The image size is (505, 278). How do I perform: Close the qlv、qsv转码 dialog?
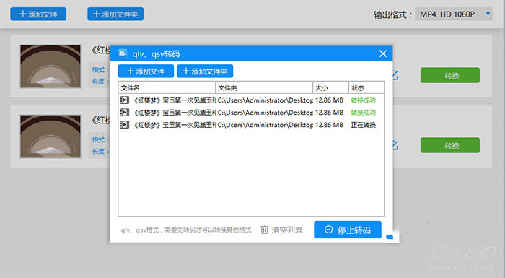tap(382, 53)
